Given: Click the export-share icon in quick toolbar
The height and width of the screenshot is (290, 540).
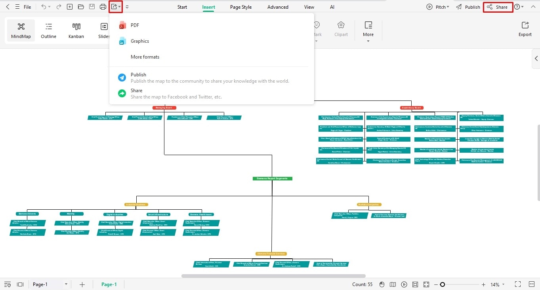Looking at the screenshot, I should [x=114, y=7].
